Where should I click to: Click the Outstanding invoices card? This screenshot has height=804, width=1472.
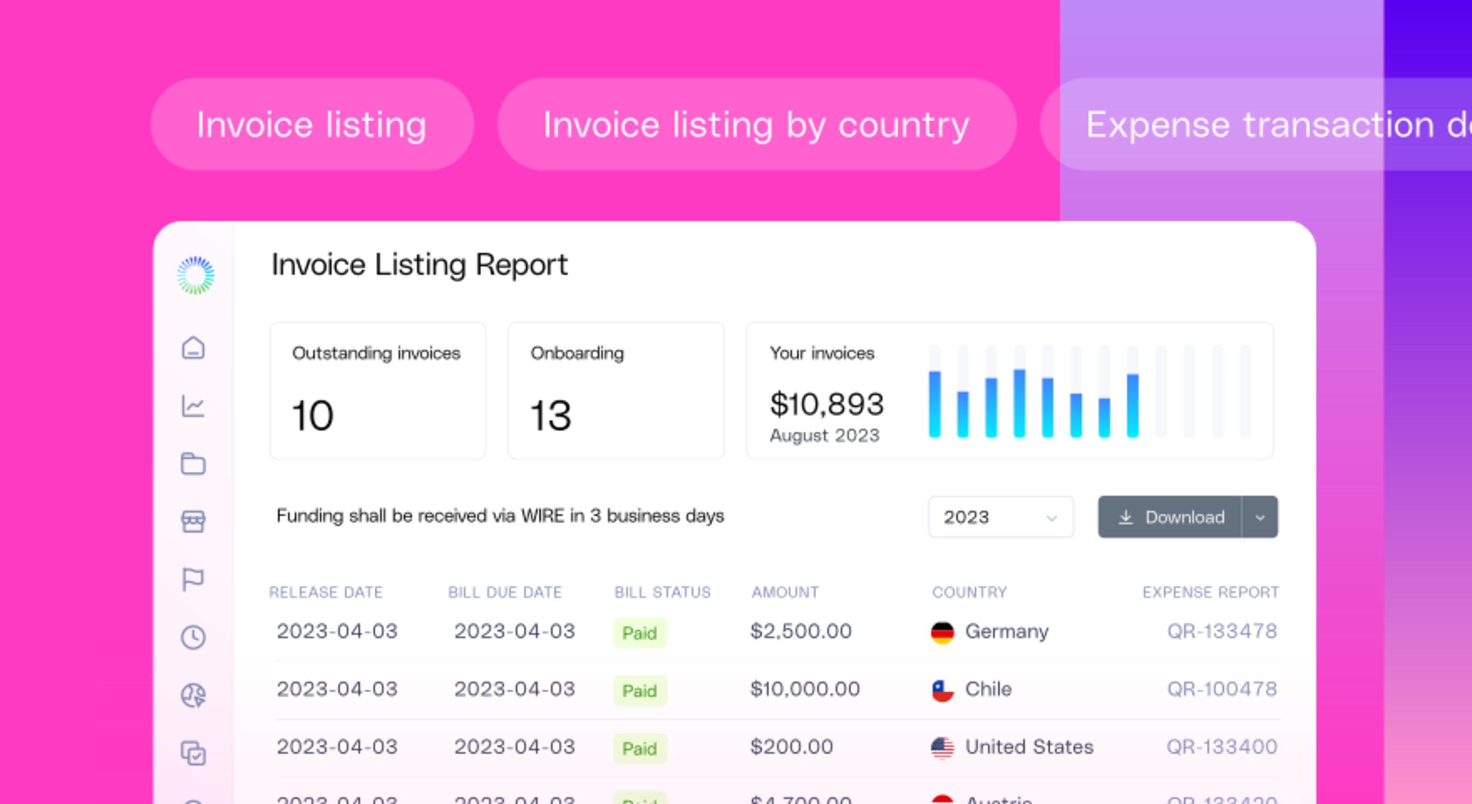(x=378, y=390)
